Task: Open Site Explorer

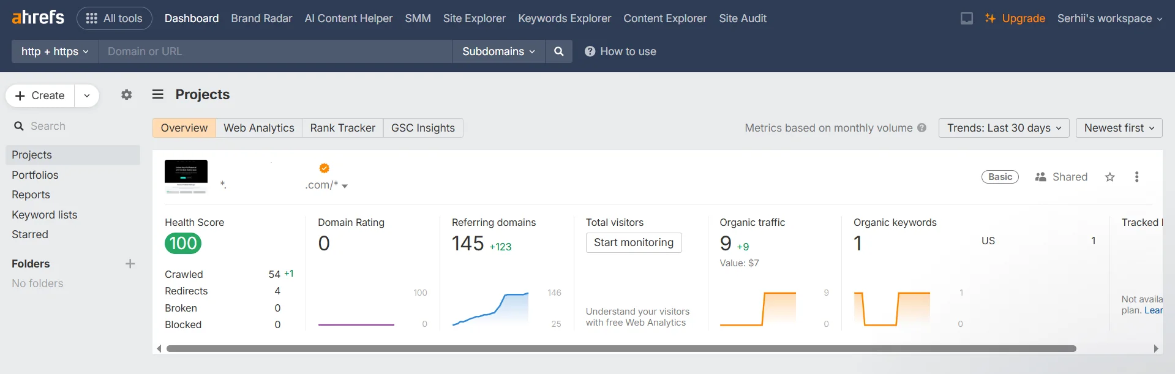Action: pos(475,18)
